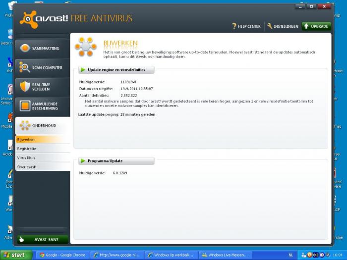Image resolution: width=347 pixels, height=260 pixels.
Task: Click the Onderhoud molecule icon in sidebar
Action: pos(25,125)
